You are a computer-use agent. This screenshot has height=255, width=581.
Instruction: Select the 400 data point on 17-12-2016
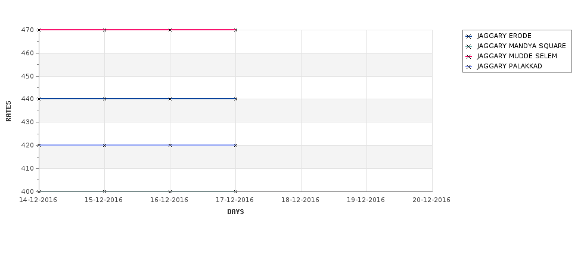click(x=235, y=191)
